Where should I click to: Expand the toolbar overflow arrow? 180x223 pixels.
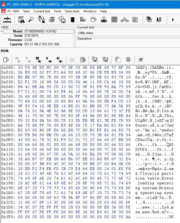(173, 20)
